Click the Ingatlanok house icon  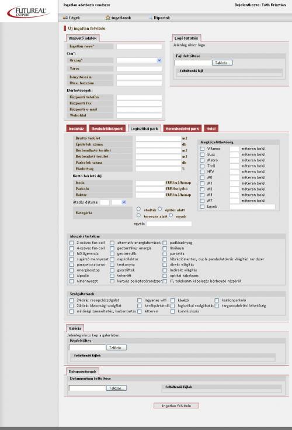click(108, 18)
